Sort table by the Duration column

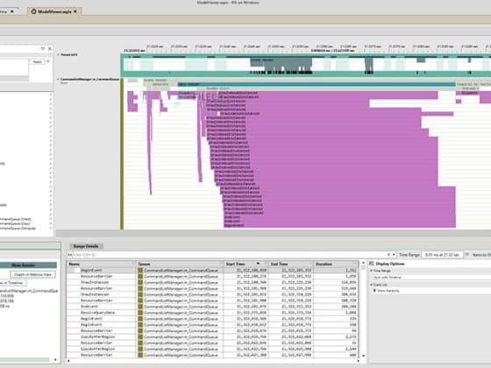coord(335,264)
